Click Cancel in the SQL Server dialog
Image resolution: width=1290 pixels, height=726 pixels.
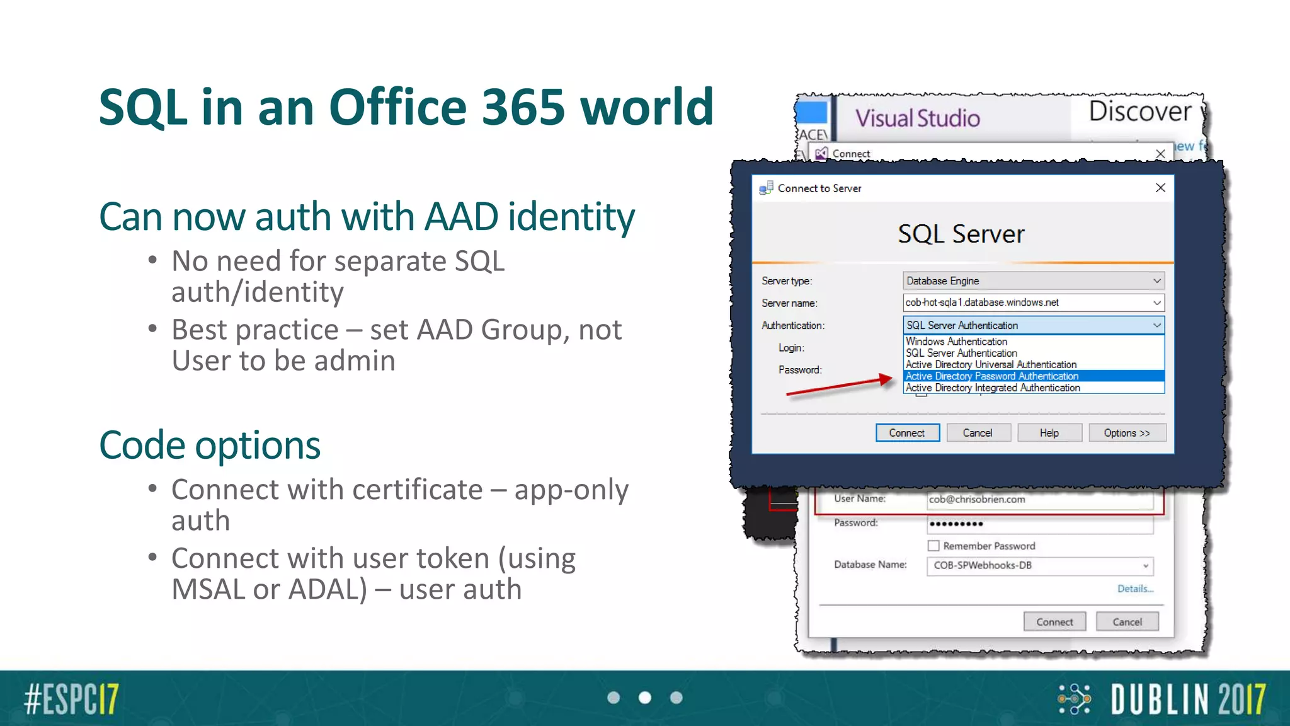[x=978, y=433]
